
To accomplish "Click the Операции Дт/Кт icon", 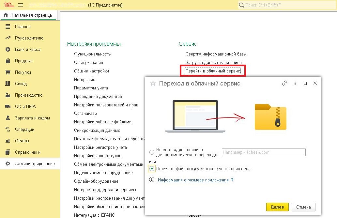I will pyautogui.click(x=8, y=129).
